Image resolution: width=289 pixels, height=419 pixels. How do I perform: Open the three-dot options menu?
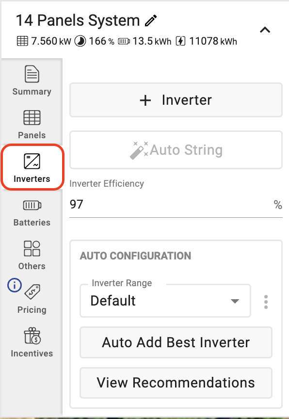pyautogui.click(x=266, y=302)
